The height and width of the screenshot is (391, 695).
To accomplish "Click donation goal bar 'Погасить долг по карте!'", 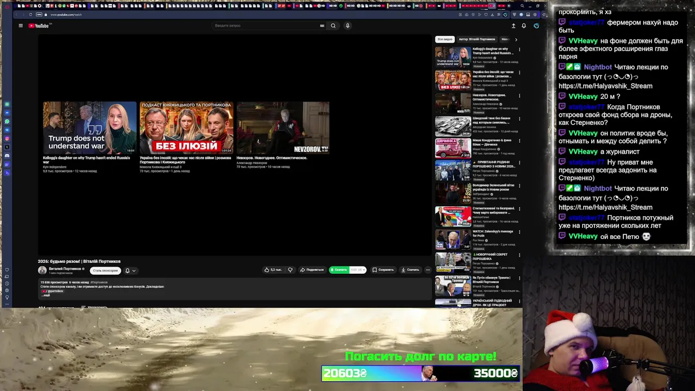I will tap(421, 373).
